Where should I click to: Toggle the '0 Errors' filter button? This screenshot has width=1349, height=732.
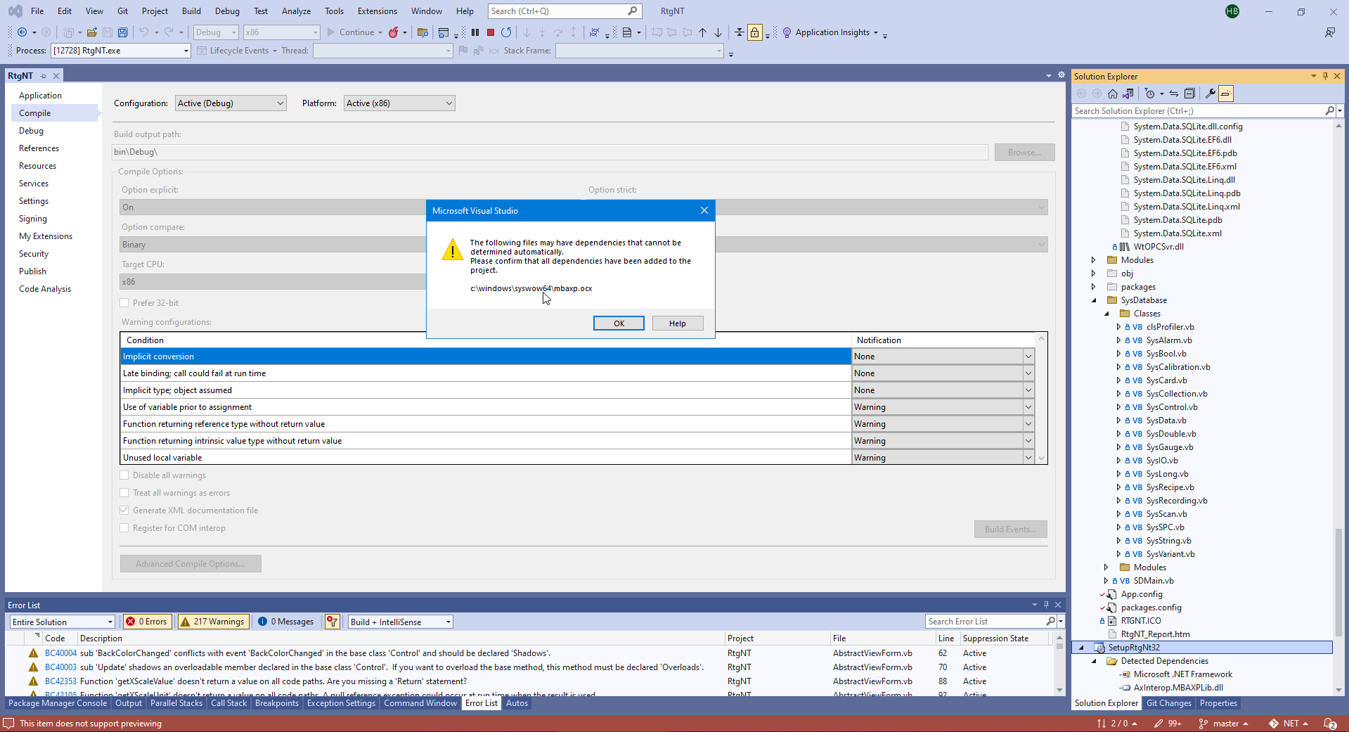click(147, 622)
